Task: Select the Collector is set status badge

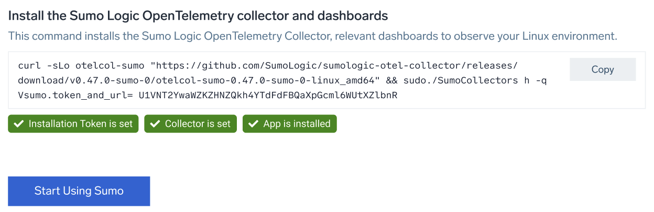Action: click(x=191, y=124)
